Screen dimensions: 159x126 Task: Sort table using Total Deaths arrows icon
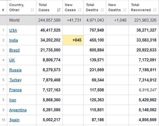[102, 10]
